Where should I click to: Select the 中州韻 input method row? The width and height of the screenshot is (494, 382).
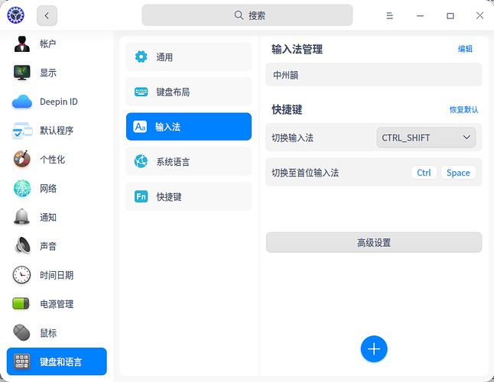pyautogui.click(x=374, y=75)
